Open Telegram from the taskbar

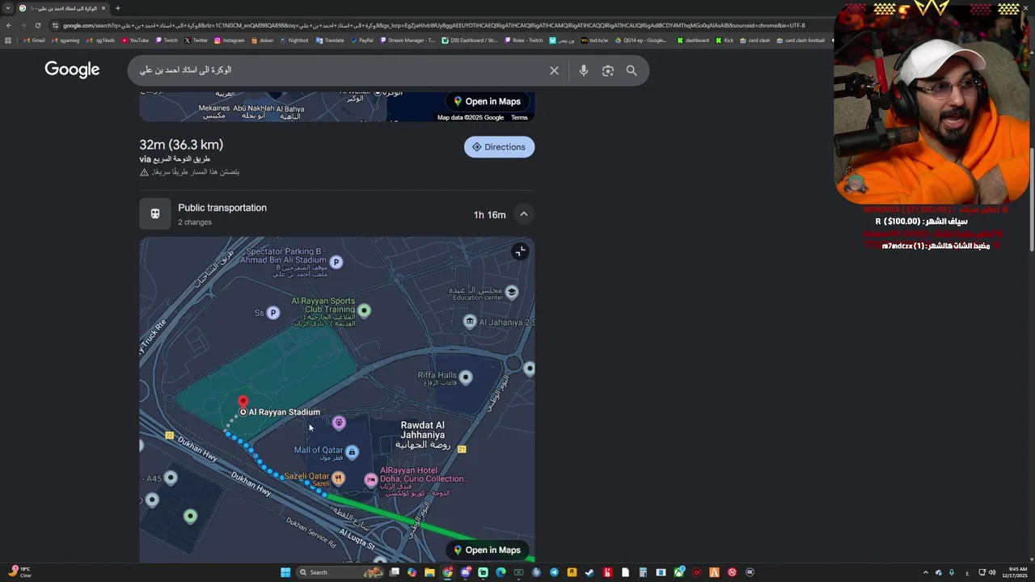554,572
